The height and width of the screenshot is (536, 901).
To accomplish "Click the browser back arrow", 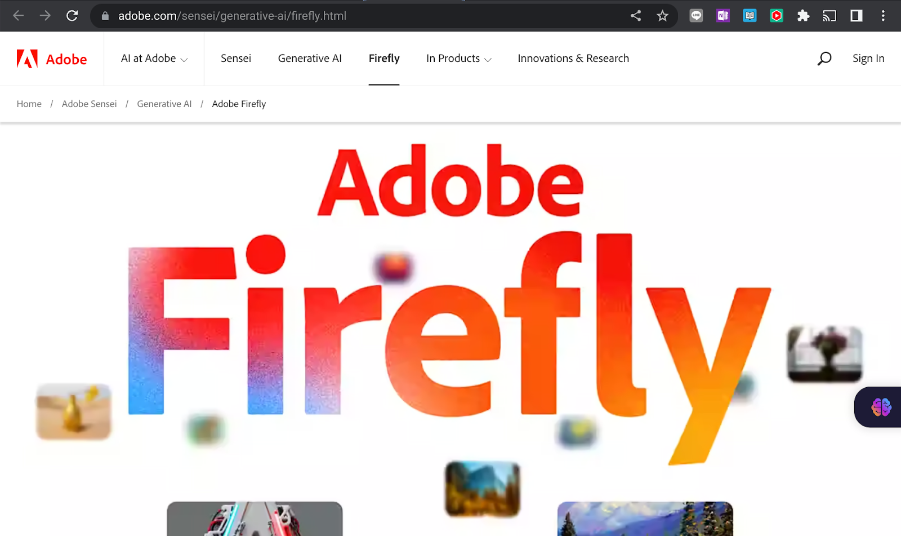I will coord(19,16).
